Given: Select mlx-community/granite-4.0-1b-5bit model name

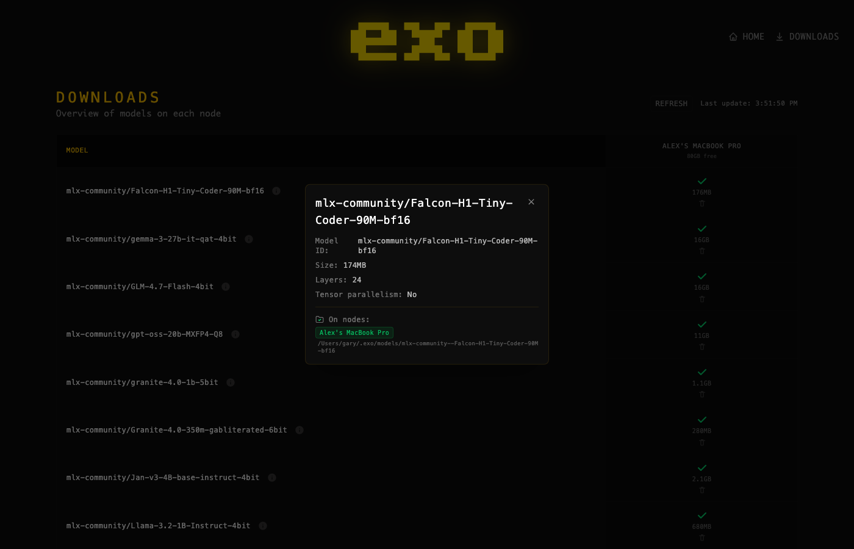Looking at the screenshot, I should (x=142, y=382).
